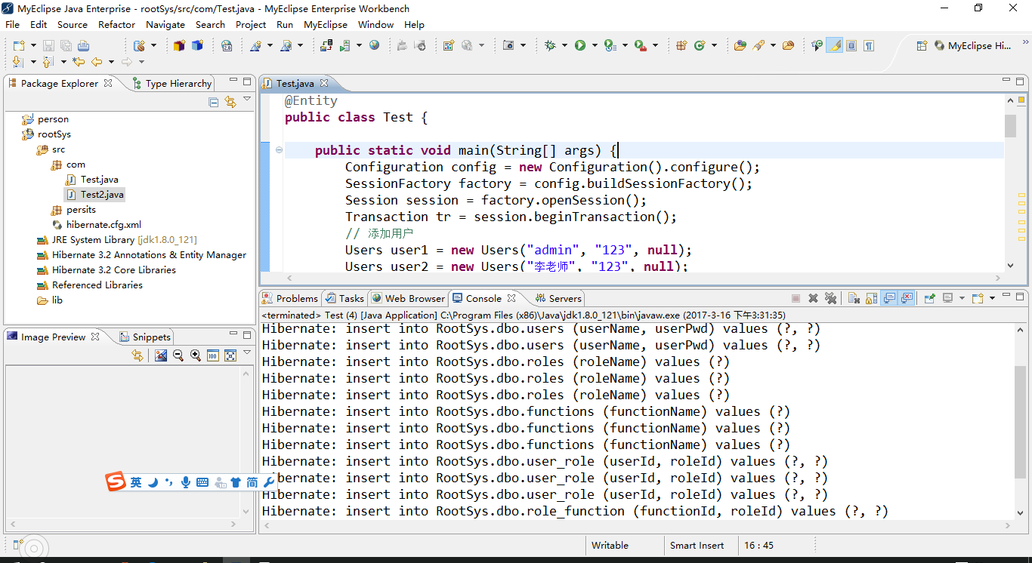Click the Capture screenshot camera icon
The height and width of the screenshot is (563, 1032).
[x=509, y=45]
